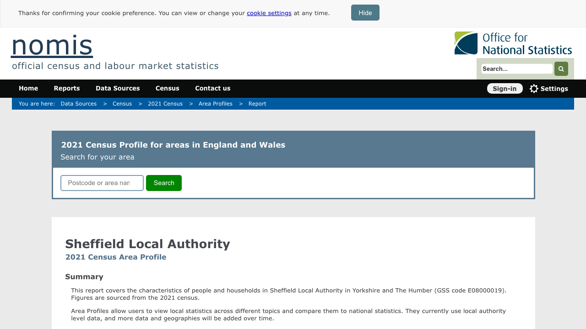Open the Reports menu

[x=67, y=88]
